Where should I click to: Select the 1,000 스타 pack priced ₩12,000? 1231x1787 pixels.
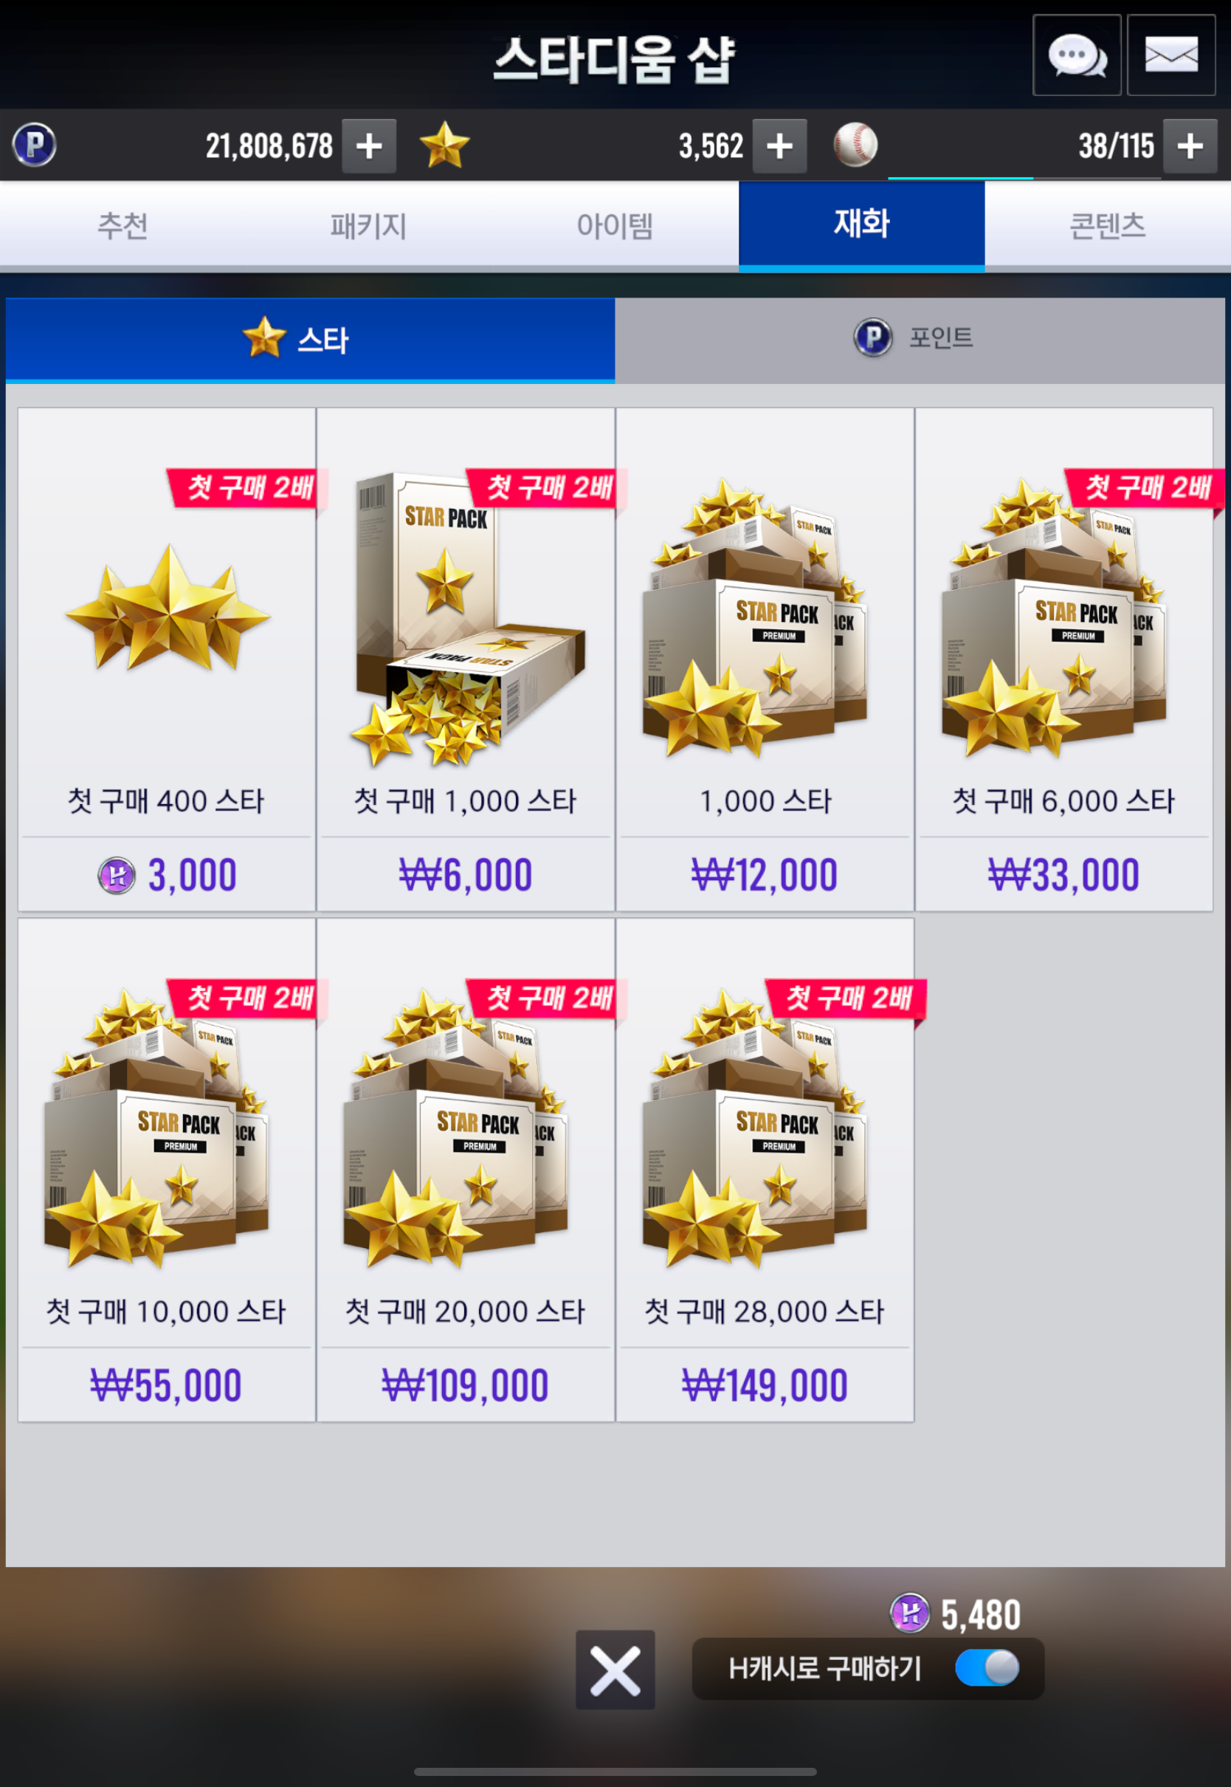[x=765, y=659]
